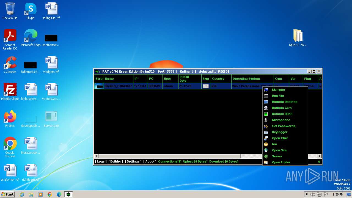Click the njRAT taskbar icon

[68, 194]
